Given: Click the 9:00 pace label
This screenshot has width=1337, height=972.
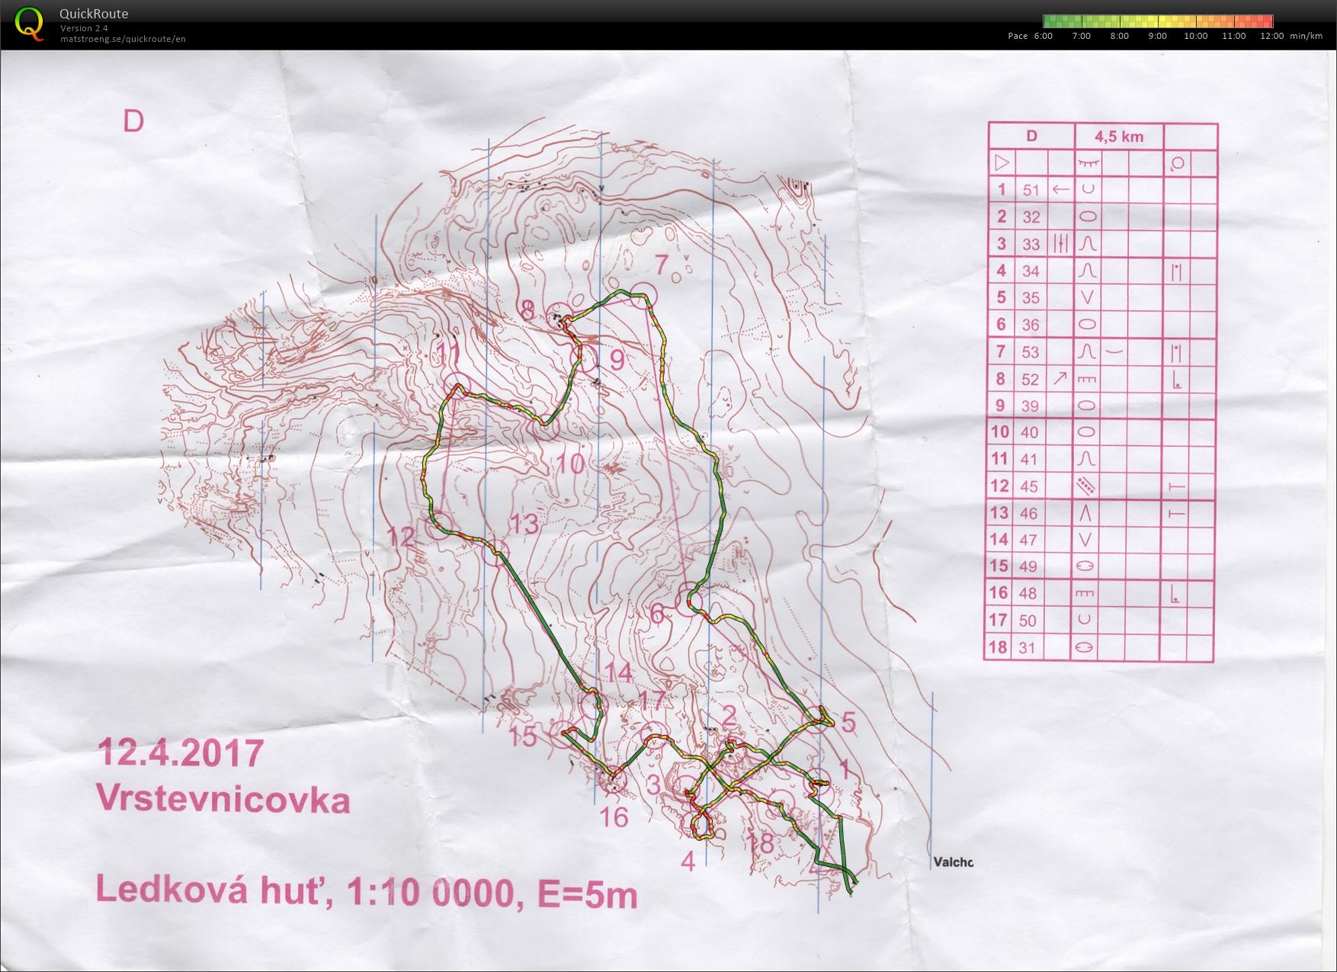Looking at the screenshot, I should point(1157,36).
